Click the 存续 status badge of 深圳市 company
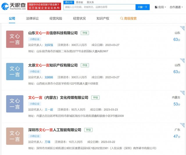186x155 pixels. tap(88, 130)
